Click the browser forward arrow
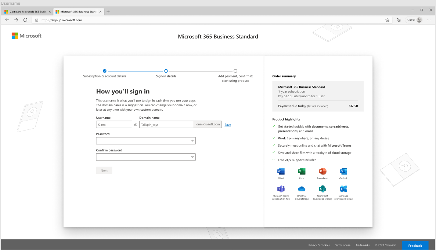 tap(16, 20)
